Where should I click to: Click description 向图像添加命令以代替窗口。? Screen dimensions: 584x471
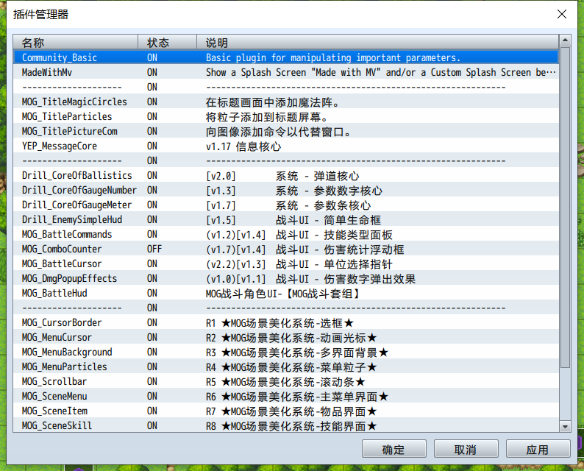(x=278, y=132)
